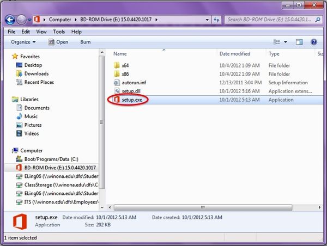The height and width of the screenshot is (246, 327).
Task: Open the address bar history dropdown
Action: coord(207,20)
